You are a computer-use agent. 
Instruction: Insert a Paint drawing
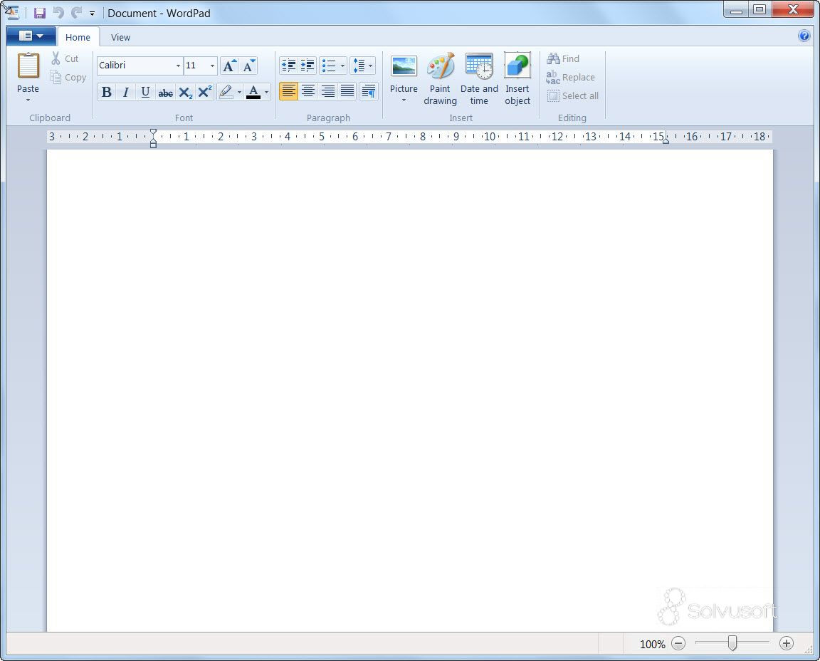441,78
